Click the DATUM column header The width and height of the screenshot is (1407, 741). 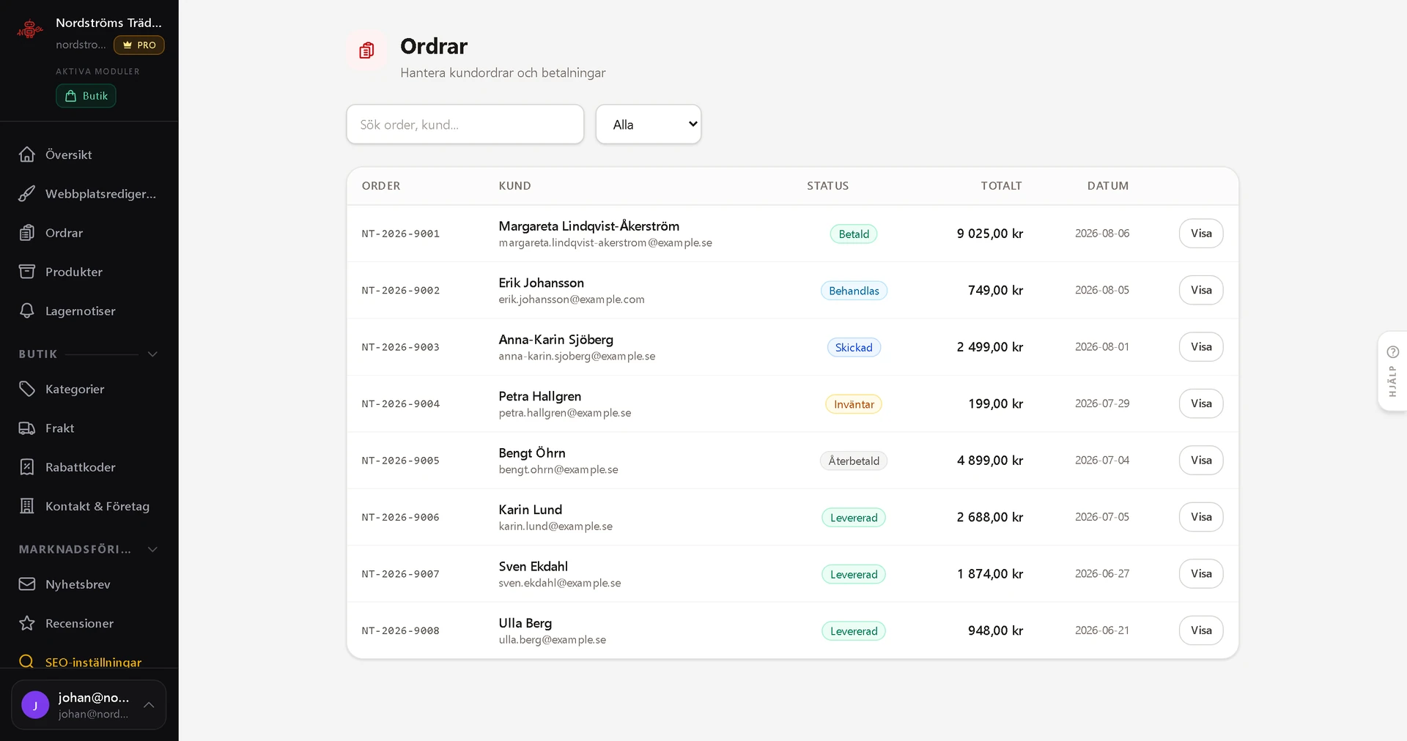pyautogui.click(x=1108, y=186)
